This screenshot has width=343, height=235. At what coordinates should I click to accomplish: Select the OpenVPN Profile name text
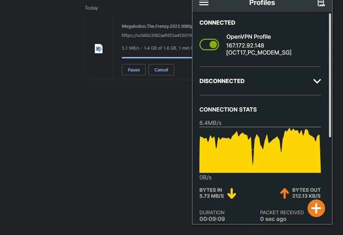pyautogui.click(x=249, y=37)
